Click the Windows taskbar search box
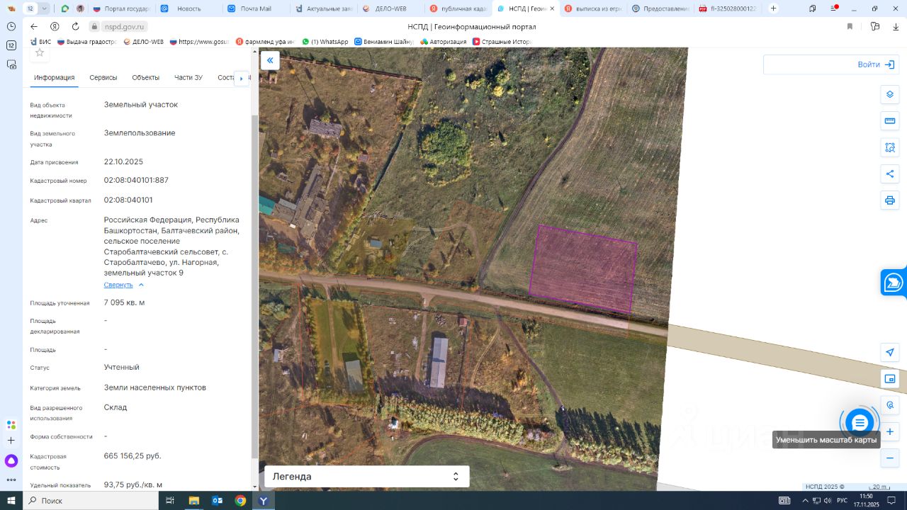Viewport: 907px width, 510px height. (91, 501)
